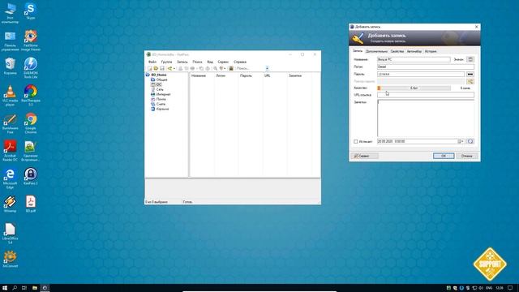Open dropdown arrow beside show entries icon
The width and height of the screenshot is (519, 292).
pos(225,68)
